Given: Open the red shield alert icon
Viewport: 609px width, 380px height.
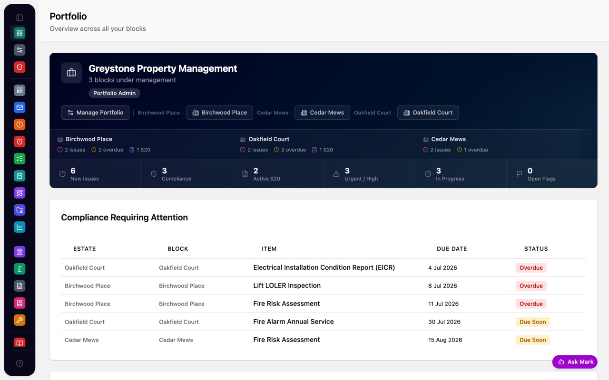Looking at the screenshot, I should 20,142.
